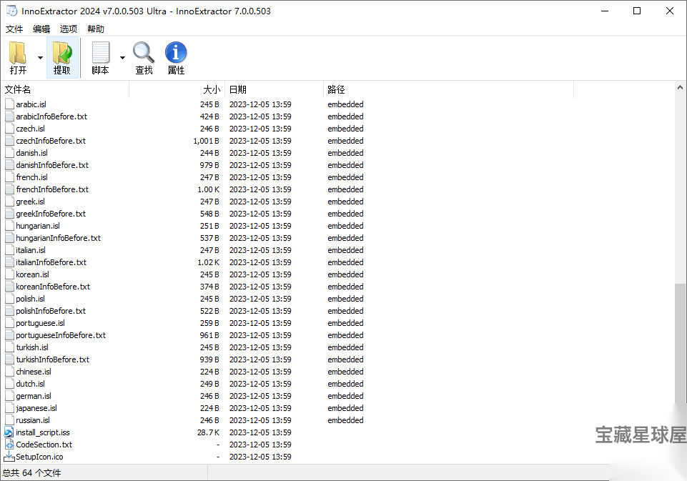Select the polishInfoBefore.txt file name
The width and height of the screenshot is (687, 481).
click(51, 311)
